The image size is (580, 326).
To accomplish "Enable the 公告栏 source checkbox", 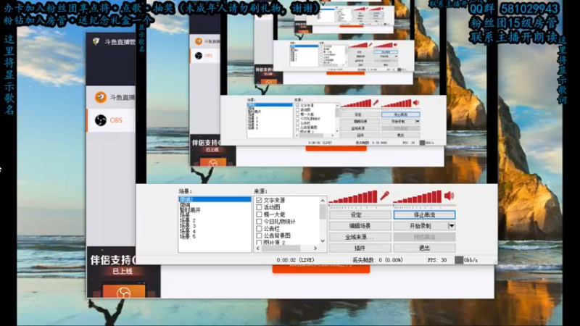I will [x=259, y=228].
